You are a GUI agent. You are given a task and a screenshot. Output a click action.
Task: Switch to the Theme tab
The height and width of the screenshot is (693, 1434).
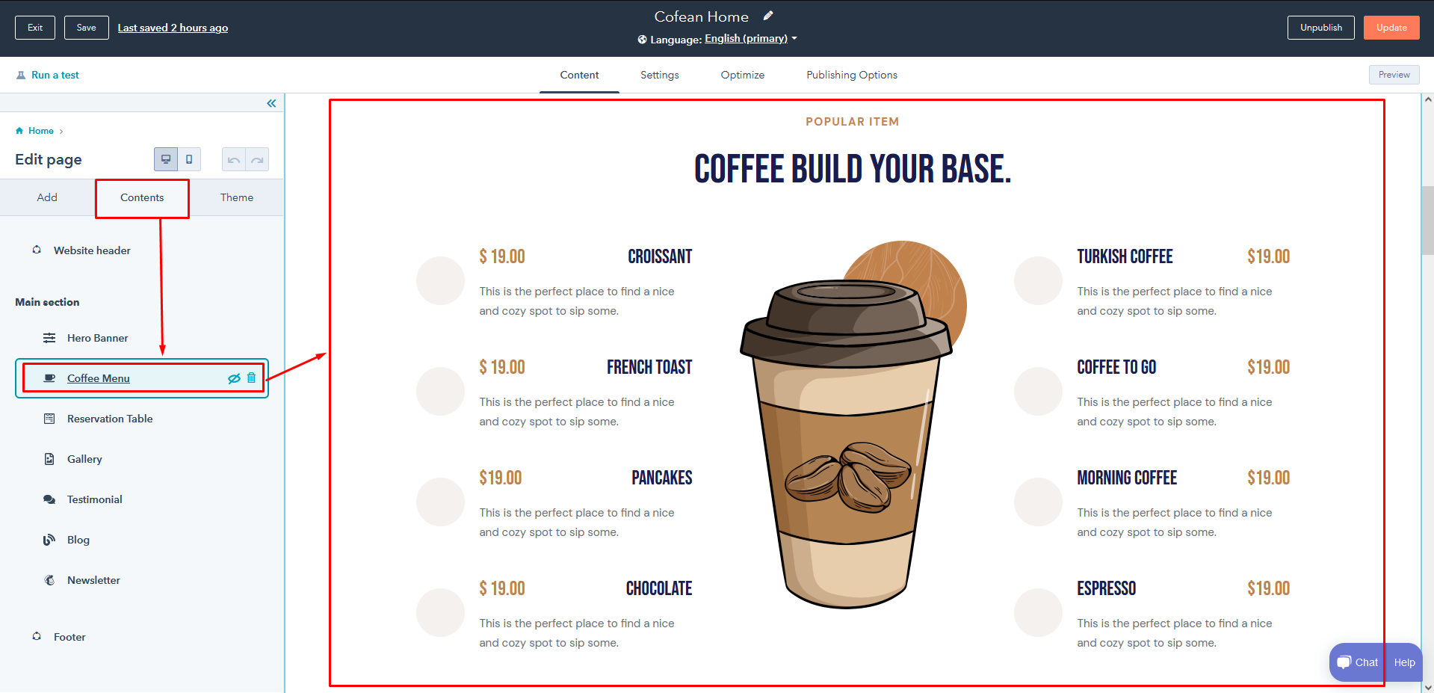pos(236,197)
